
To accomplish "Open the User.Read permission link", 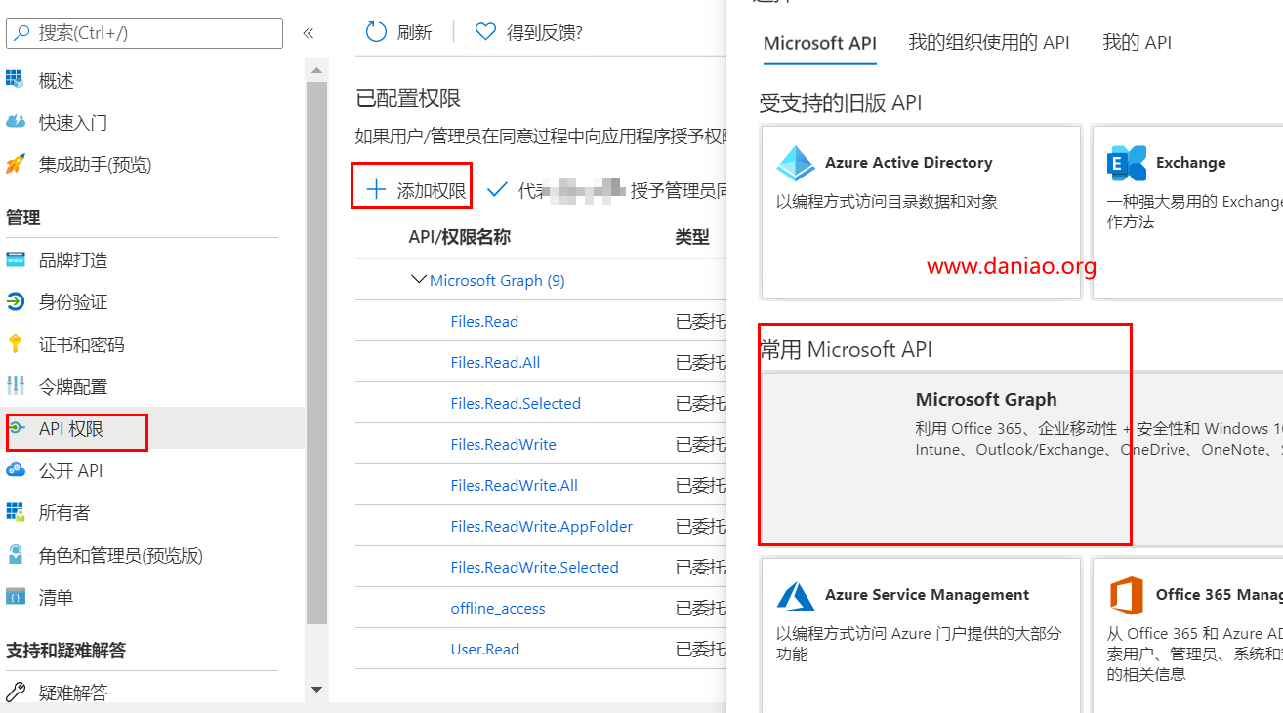I will [485, 649].
